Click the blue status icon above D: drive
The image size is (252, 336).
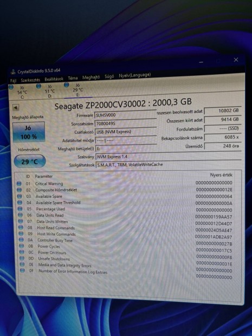(x=38, y=86)
